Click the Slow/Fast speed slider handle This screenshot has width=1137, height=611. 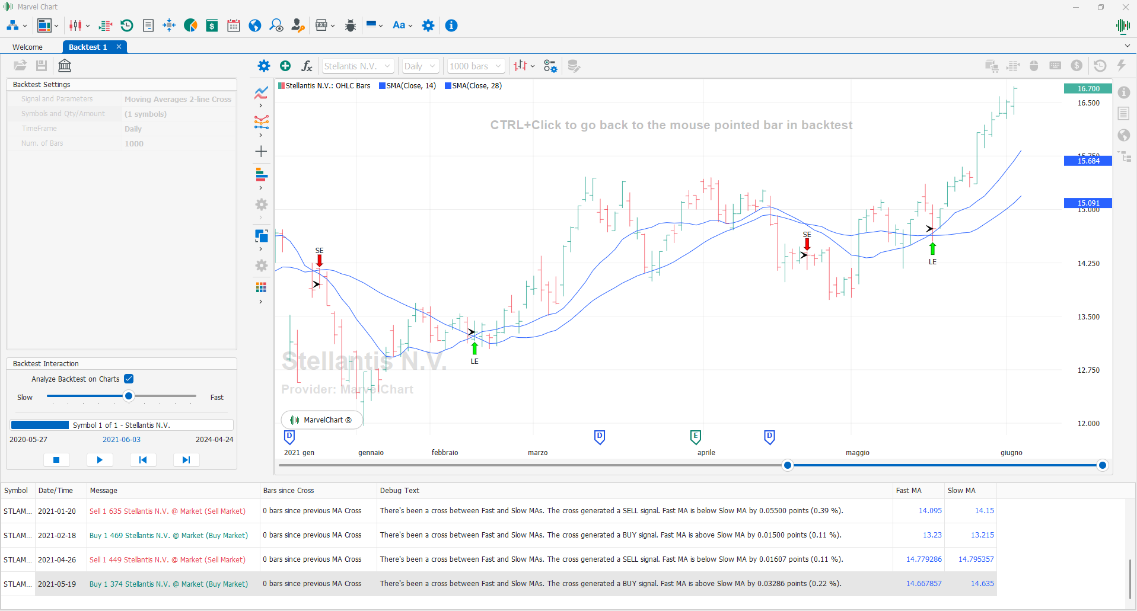pyautogui.click(x=129, y=396)
